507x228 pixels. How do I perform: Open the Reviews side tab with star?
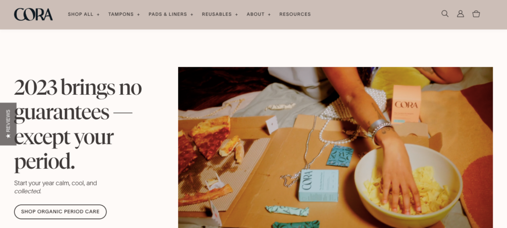[x=8, y=124]
